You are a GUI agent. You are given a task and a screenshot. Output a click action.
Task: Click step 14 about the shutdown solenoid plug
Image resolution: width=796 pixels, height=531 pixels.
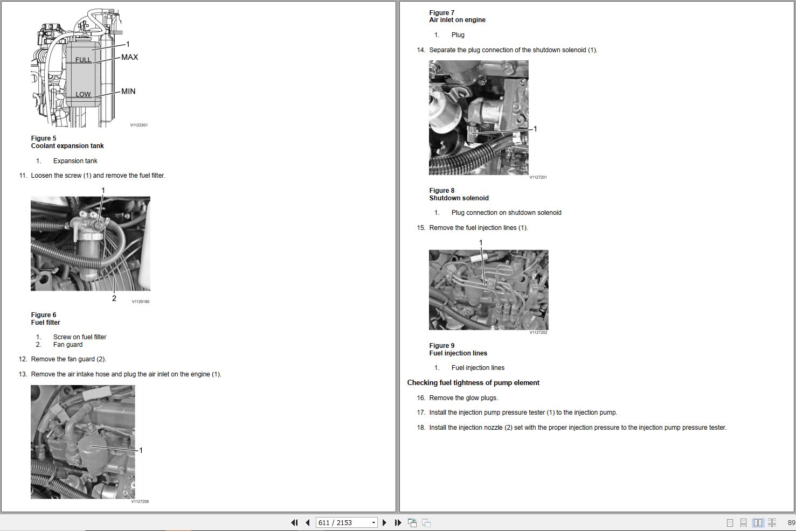513,50
